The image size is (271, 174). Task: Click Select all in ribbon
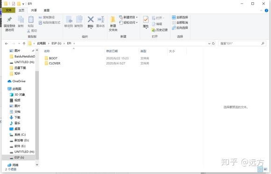(x=180, y=17)
